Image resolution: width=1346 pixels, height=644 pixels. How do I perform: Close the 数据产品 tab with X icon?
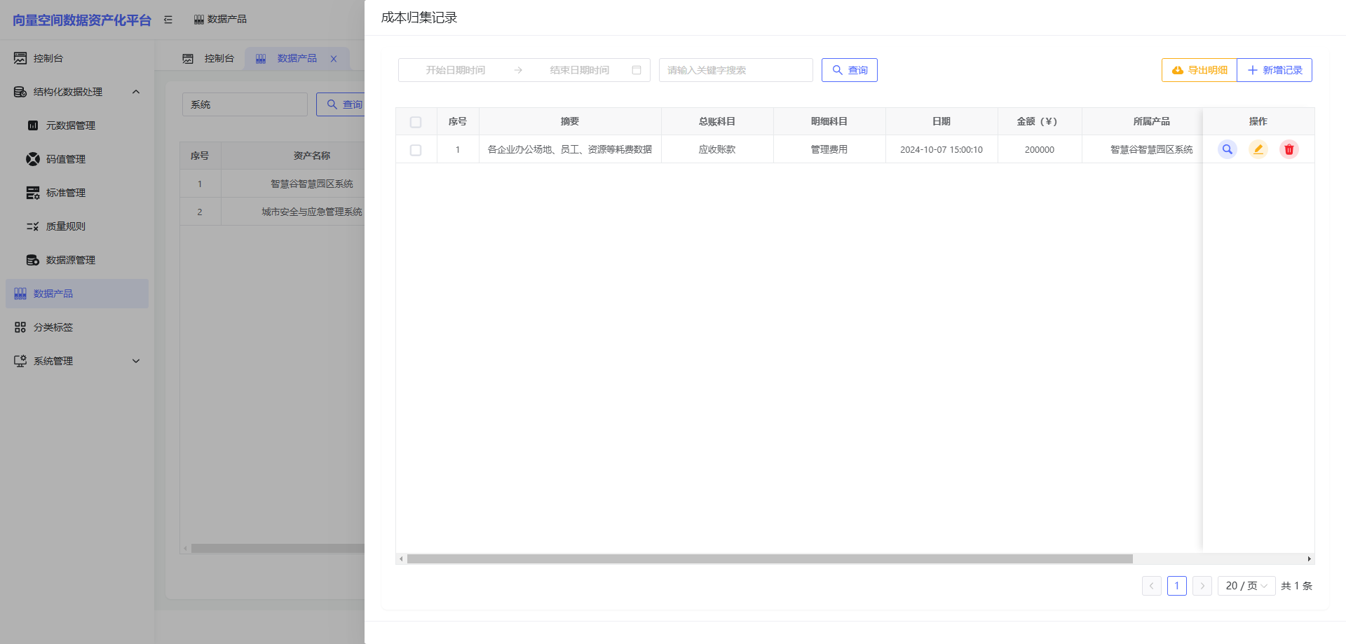click(x=334, y=59)
